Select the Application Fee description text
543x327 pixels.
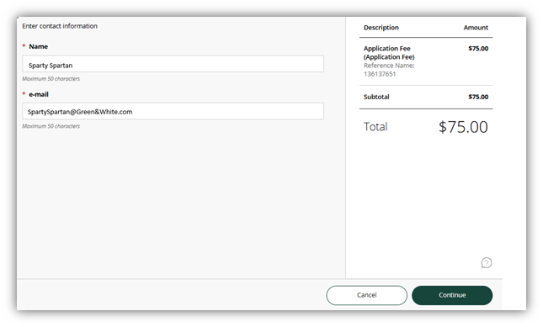(x=389, y=53)
